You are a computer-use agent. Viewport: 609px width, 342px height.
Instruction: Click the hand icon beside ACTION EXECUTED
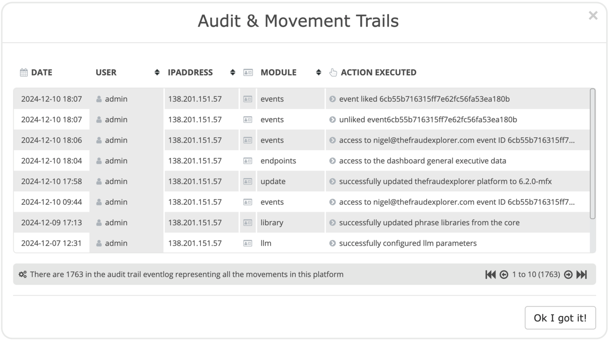333,72
